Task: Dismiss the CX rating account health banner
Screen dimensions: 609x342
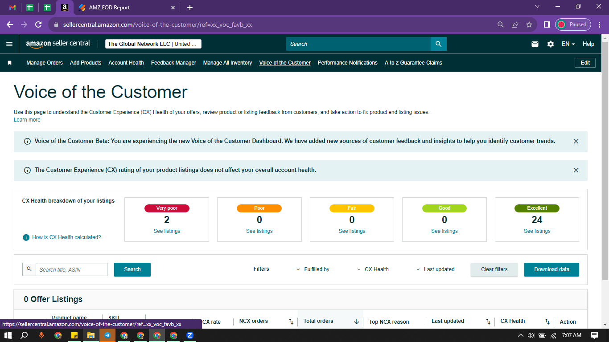Action: 576,170
